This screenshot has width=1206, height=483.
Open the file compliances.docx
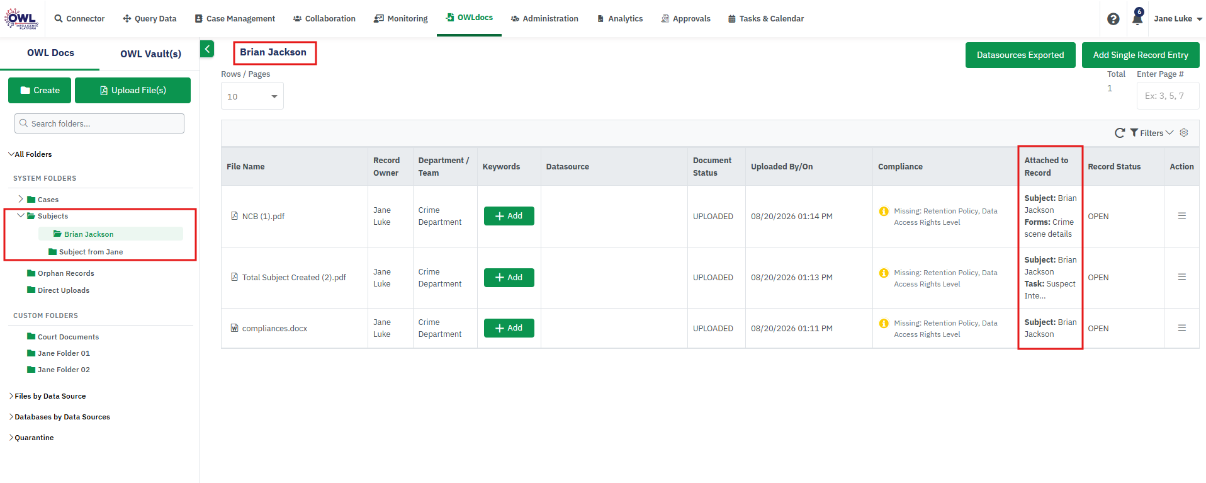pos(274,329)
